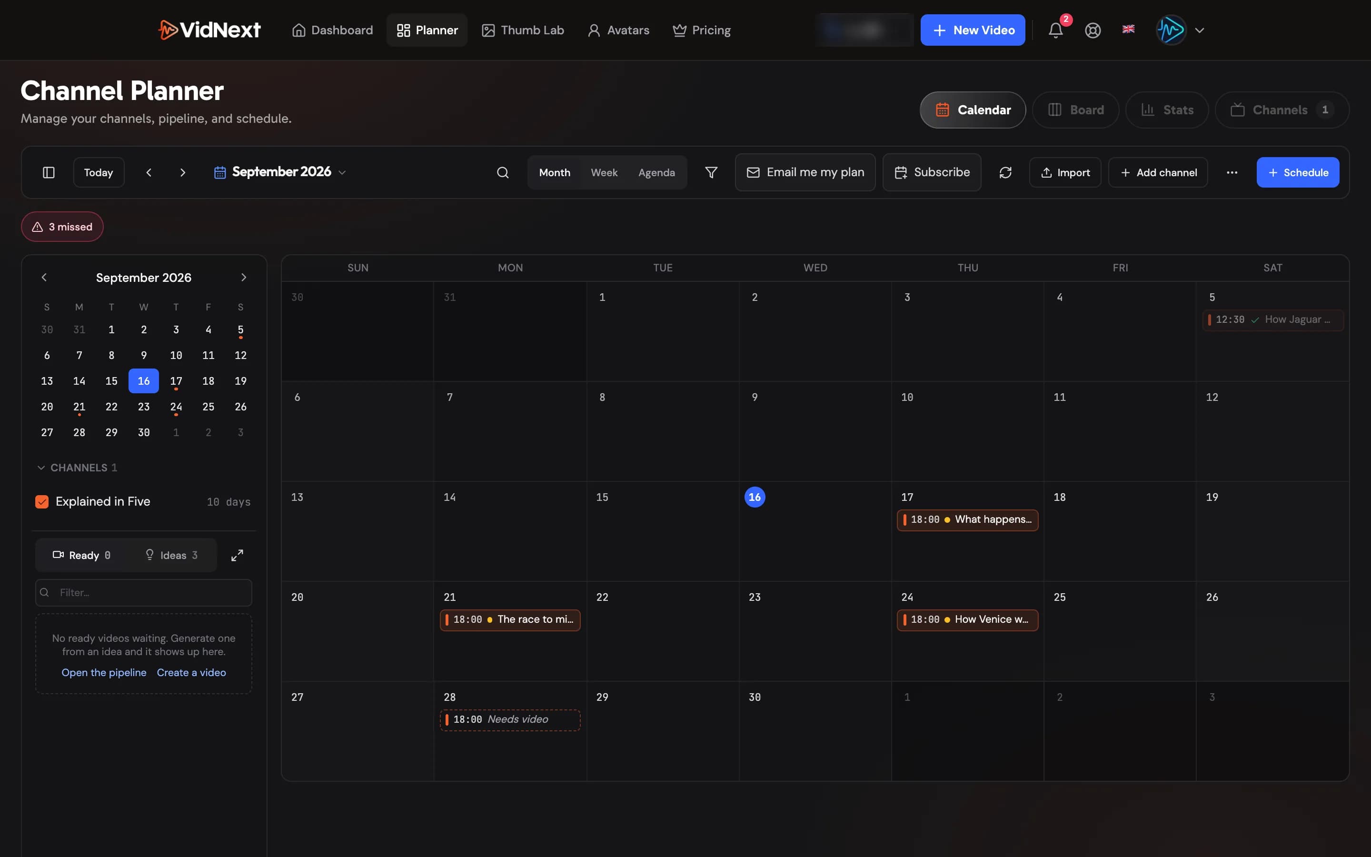This screenshot has height=857, width=1371.
Task: Switch to the Board tab
Action: pyautogui.click(x=1075, y=110)
